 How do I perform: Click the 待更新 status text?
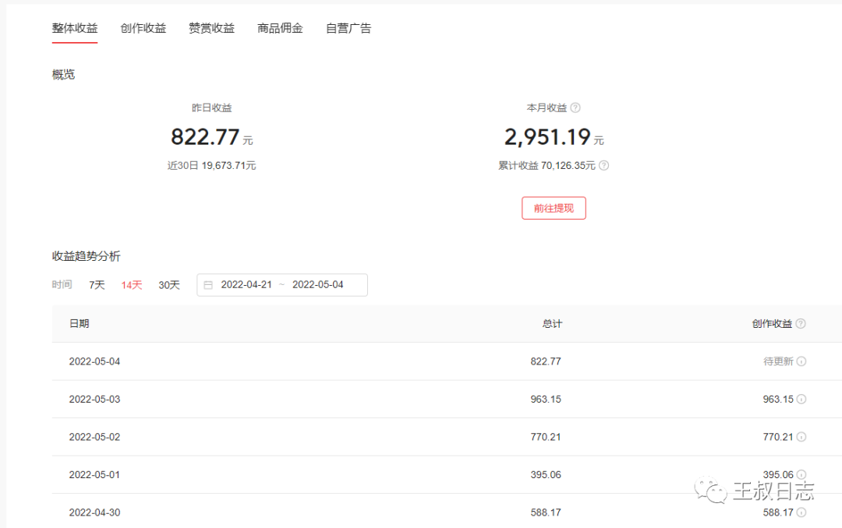coord(778,361)
